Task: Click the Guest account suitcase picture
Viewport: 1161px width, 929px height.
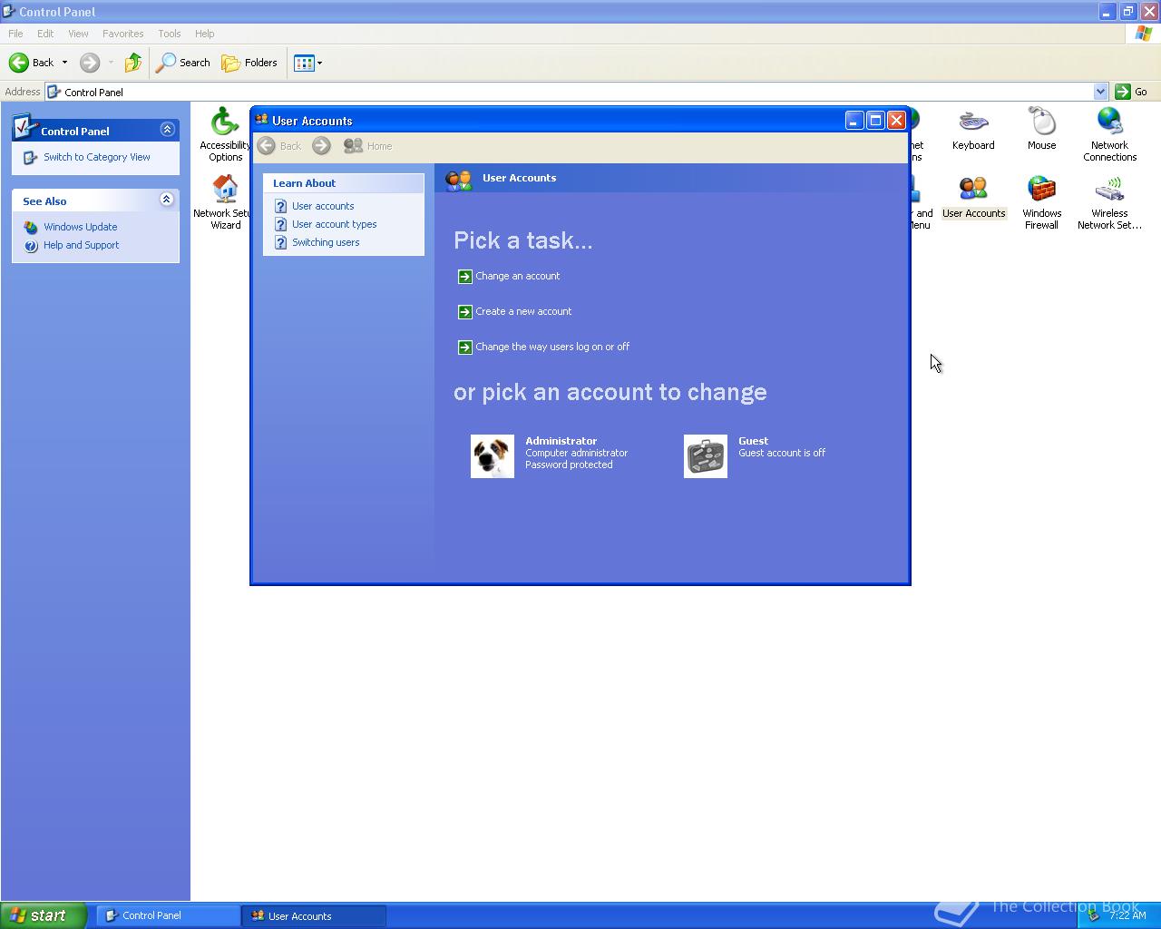Action: 706,456
